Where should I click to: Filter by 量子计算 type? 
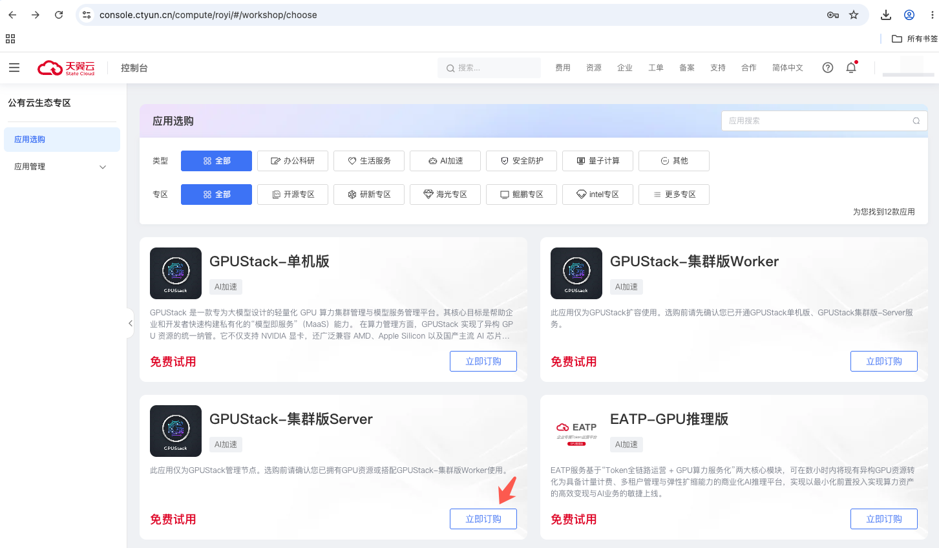coord(598,161)
